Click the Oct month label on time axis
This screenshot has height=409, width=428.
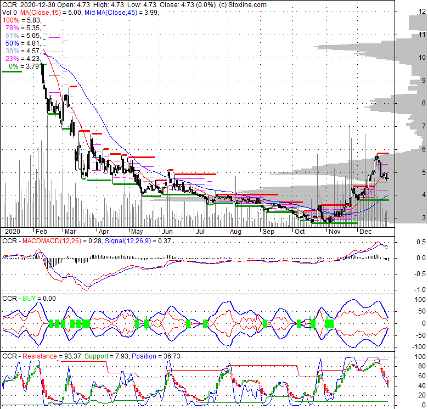tap(300, 232)
